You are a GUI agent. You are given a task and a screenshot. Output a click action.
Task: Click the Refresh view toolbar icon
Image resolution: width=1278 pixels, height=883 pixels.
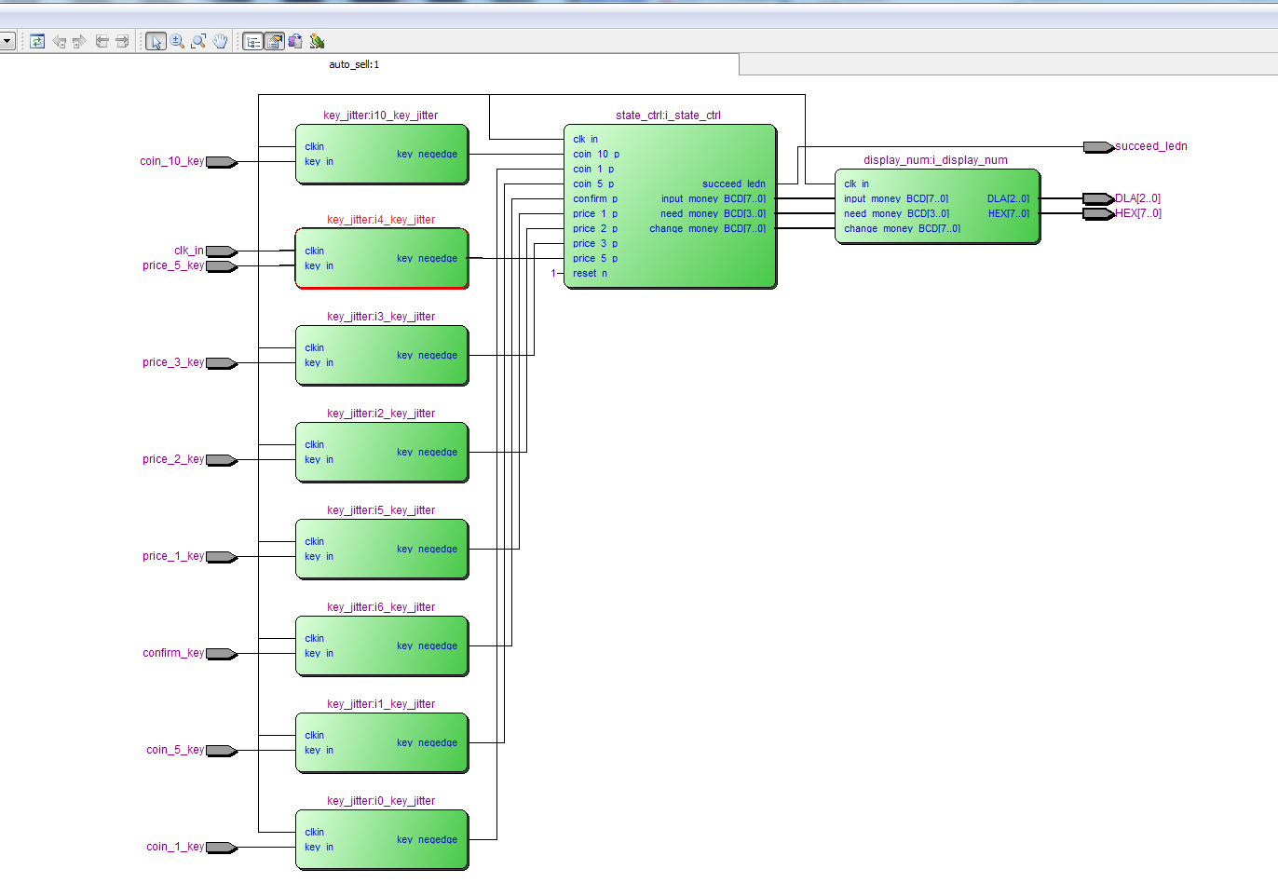pos(37,41)
